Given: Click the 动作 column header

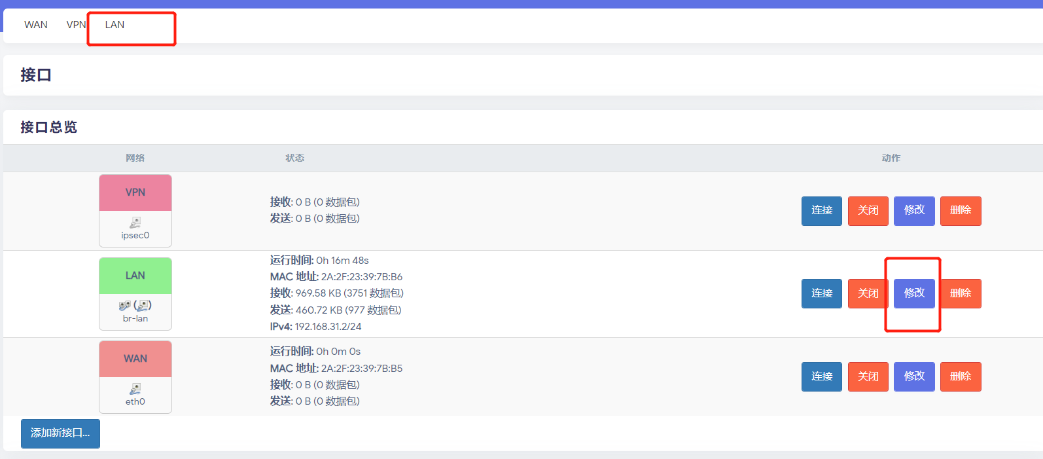Looking at the screenshot, I should point(891,158).
